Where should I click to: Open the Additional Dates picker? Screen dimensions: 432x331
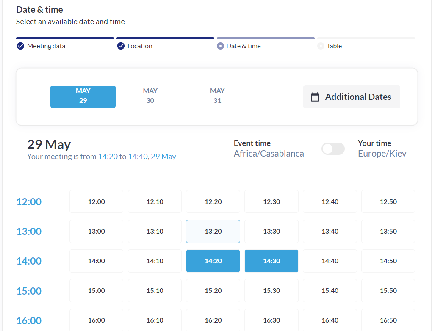point(352,97)
